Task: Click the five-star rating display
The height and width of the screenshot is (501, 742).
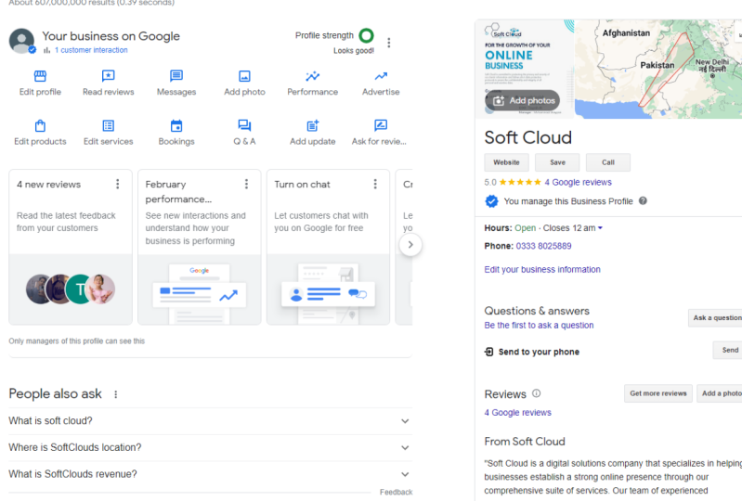Action: (520, 182)
